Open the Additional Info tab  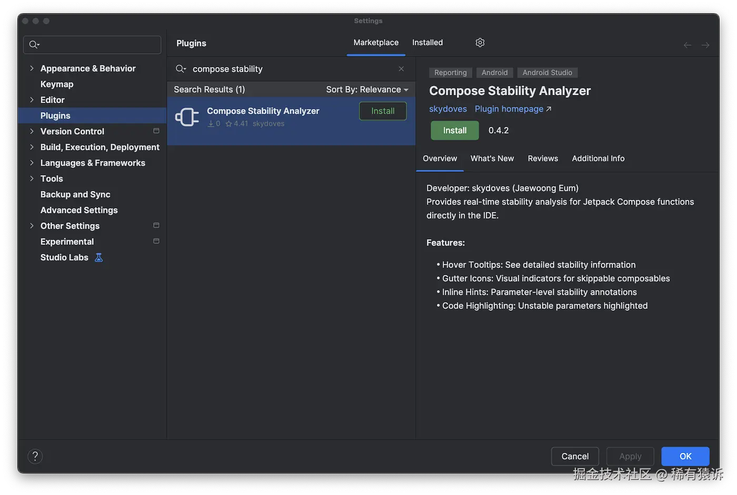[x=598, y=158]
